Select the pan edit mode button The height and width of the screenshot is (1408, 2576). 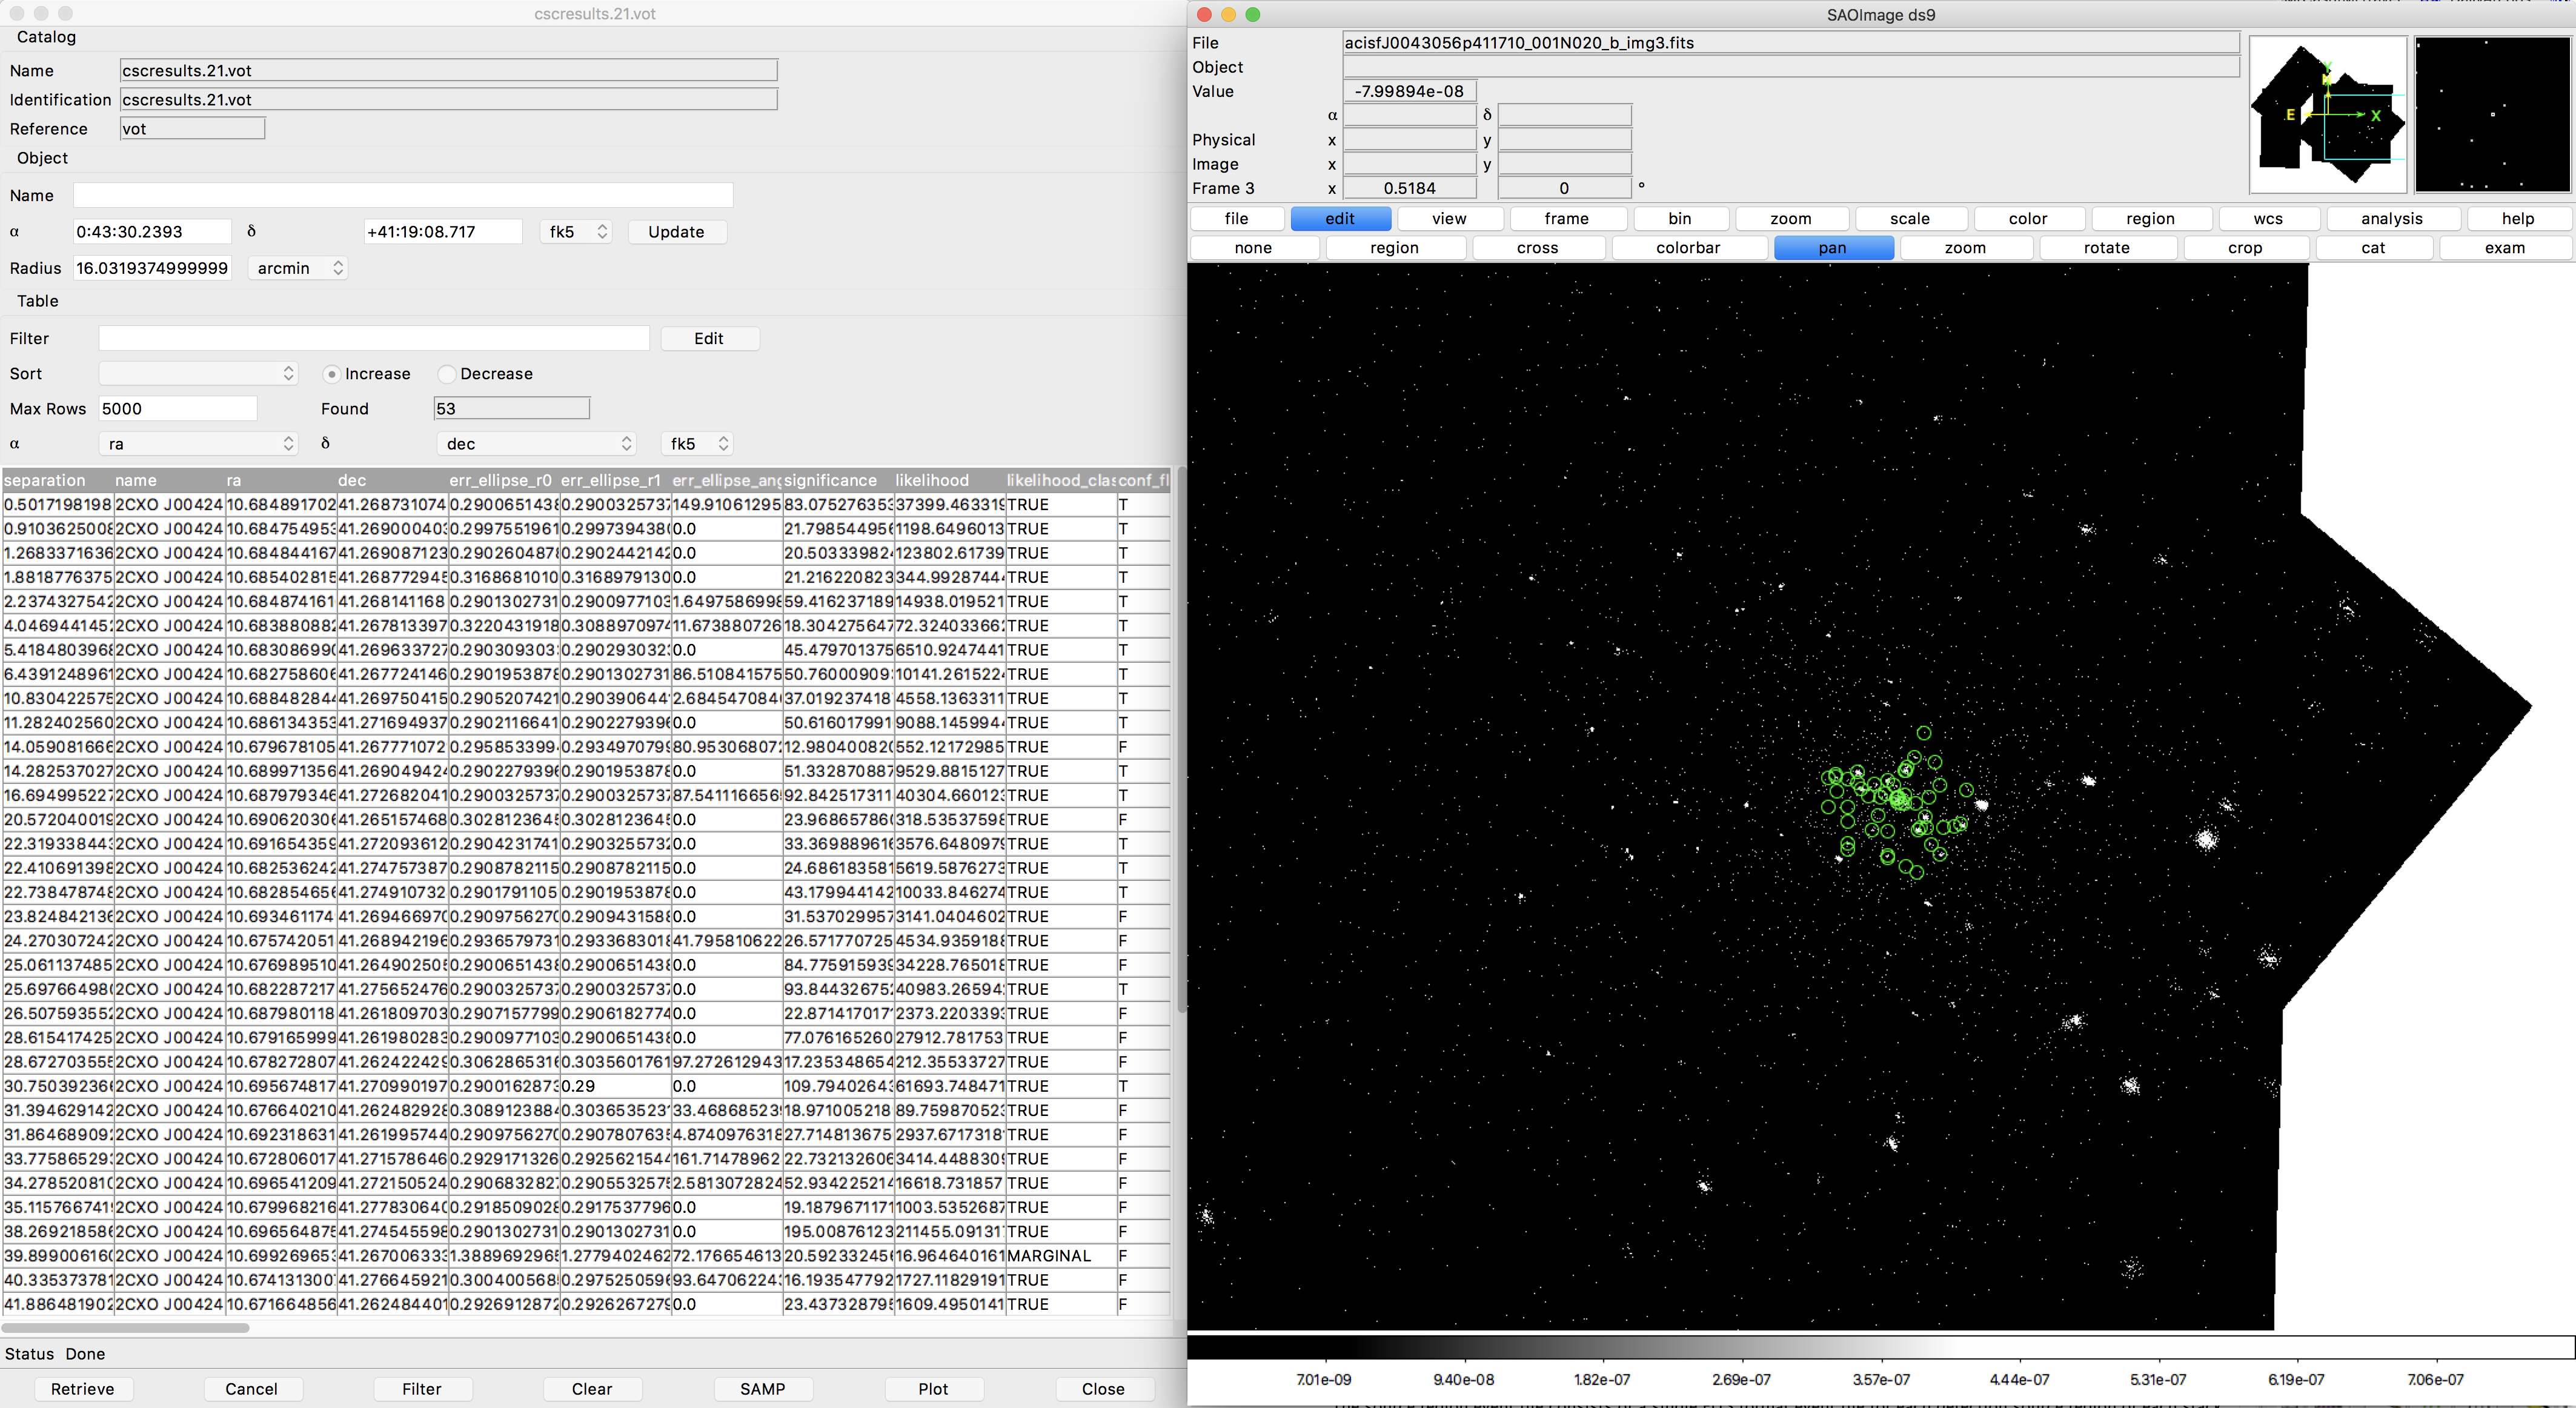[1832, 248]
